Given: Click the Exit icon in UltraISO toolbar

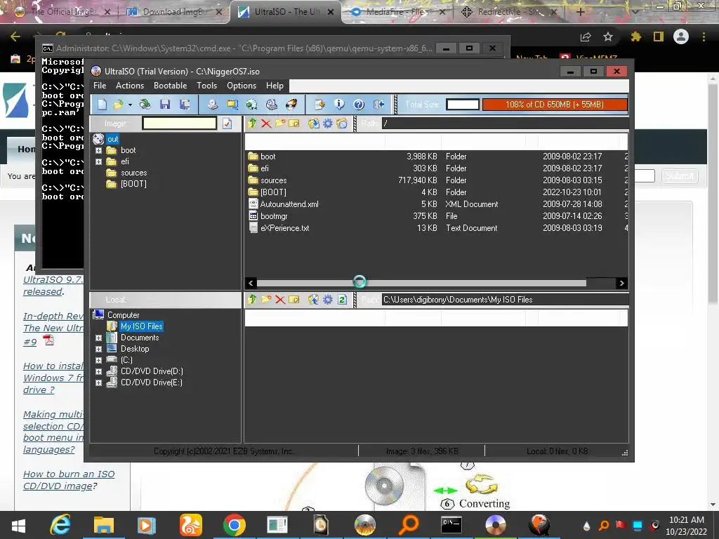Looking at the screenshot, I should pos(378,105).
